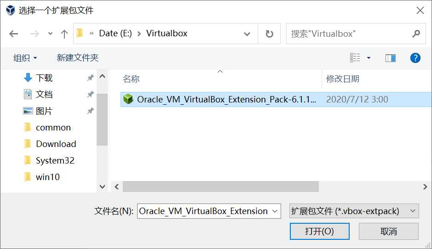Image resolution: width=432 pixels, height=249 pixels.
Task: Expand the address bar path dropdown
Action: 247,34
